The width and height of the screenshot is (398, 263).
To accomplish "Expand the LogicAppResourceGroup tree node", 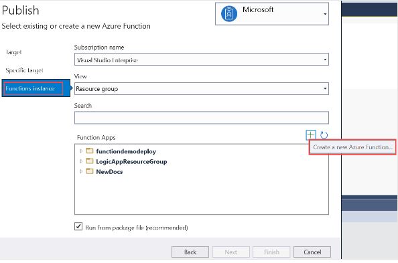I will (81, 161).
